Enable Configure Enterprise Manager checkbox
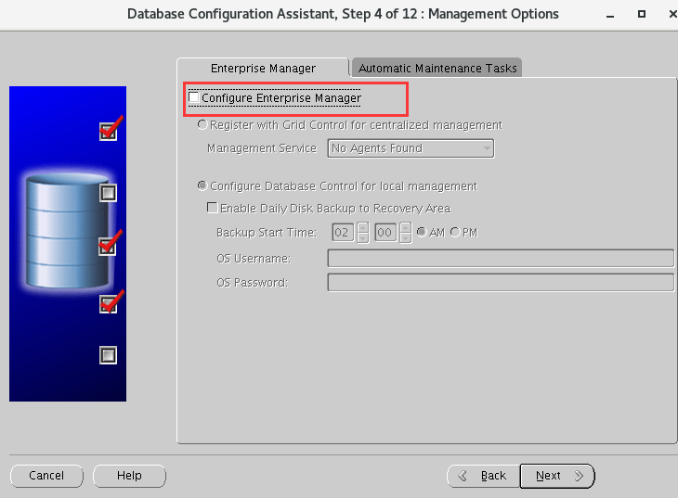Image resolution: width=678 pixels, height=498 pixels. (x=194, y=97)
